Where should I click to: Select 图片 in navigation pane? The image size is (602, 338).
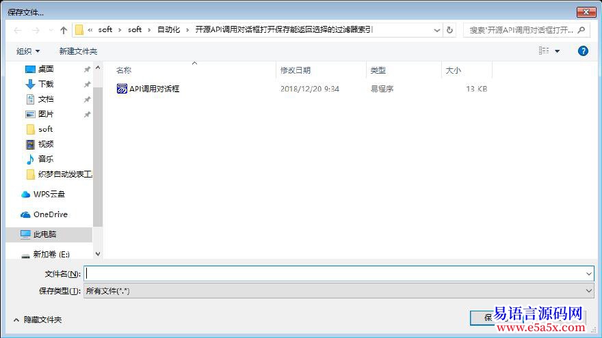tap(46, 114)
